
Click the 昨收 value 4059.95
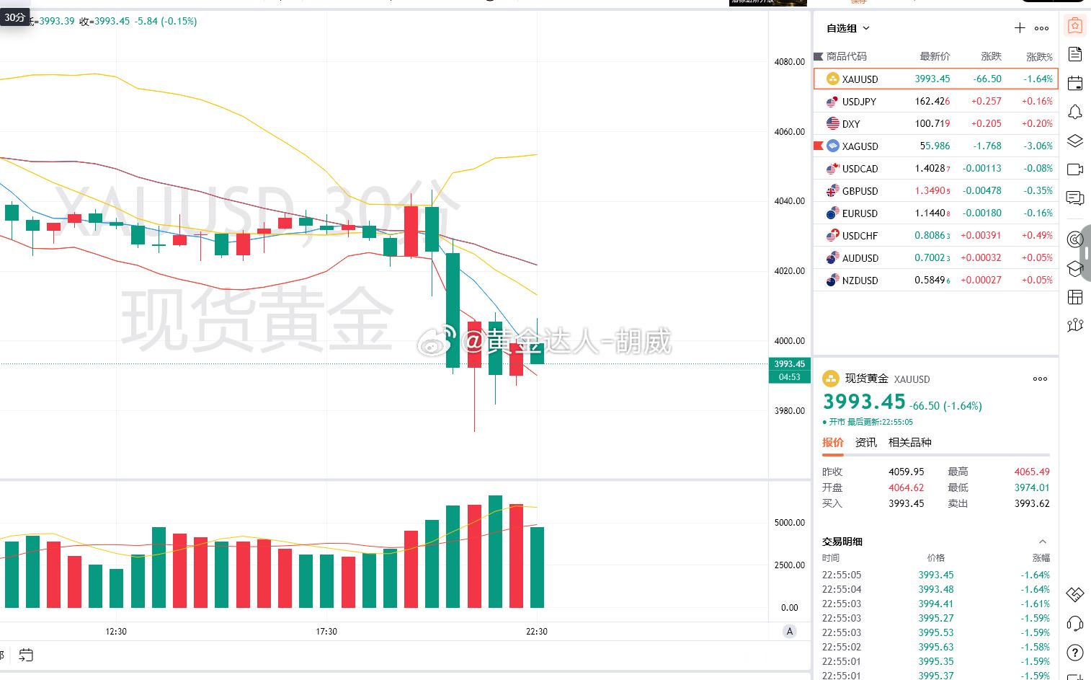906,472
